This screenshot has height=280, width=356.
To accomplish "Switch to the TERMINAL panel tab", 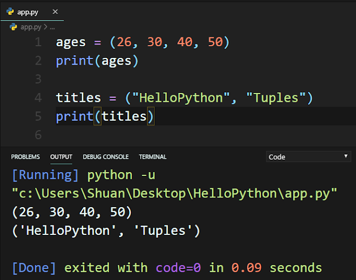I will pyautogui.click(x=152, y=157).
